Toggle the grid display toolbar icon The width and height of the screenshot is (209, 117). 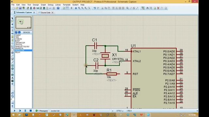click(67, 8)
